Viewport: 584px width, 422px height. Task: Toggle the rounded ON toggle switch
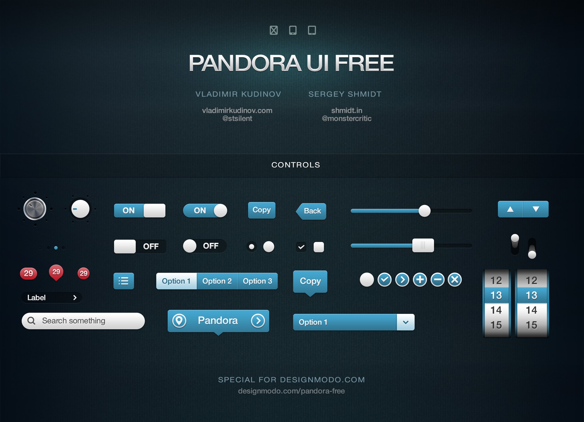[x=206, y=210]
